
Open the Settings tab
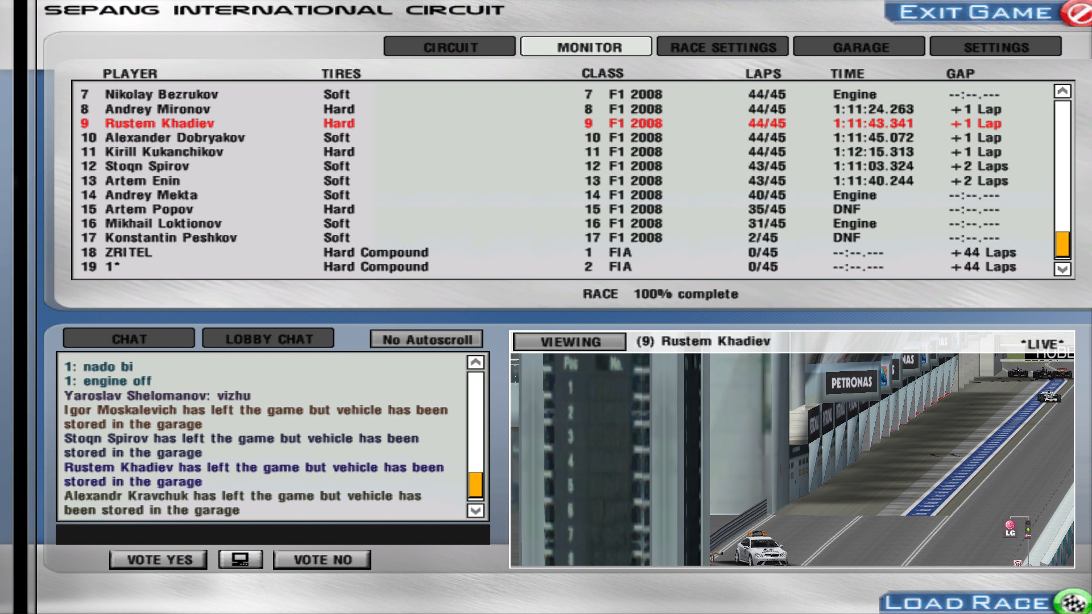996,47
